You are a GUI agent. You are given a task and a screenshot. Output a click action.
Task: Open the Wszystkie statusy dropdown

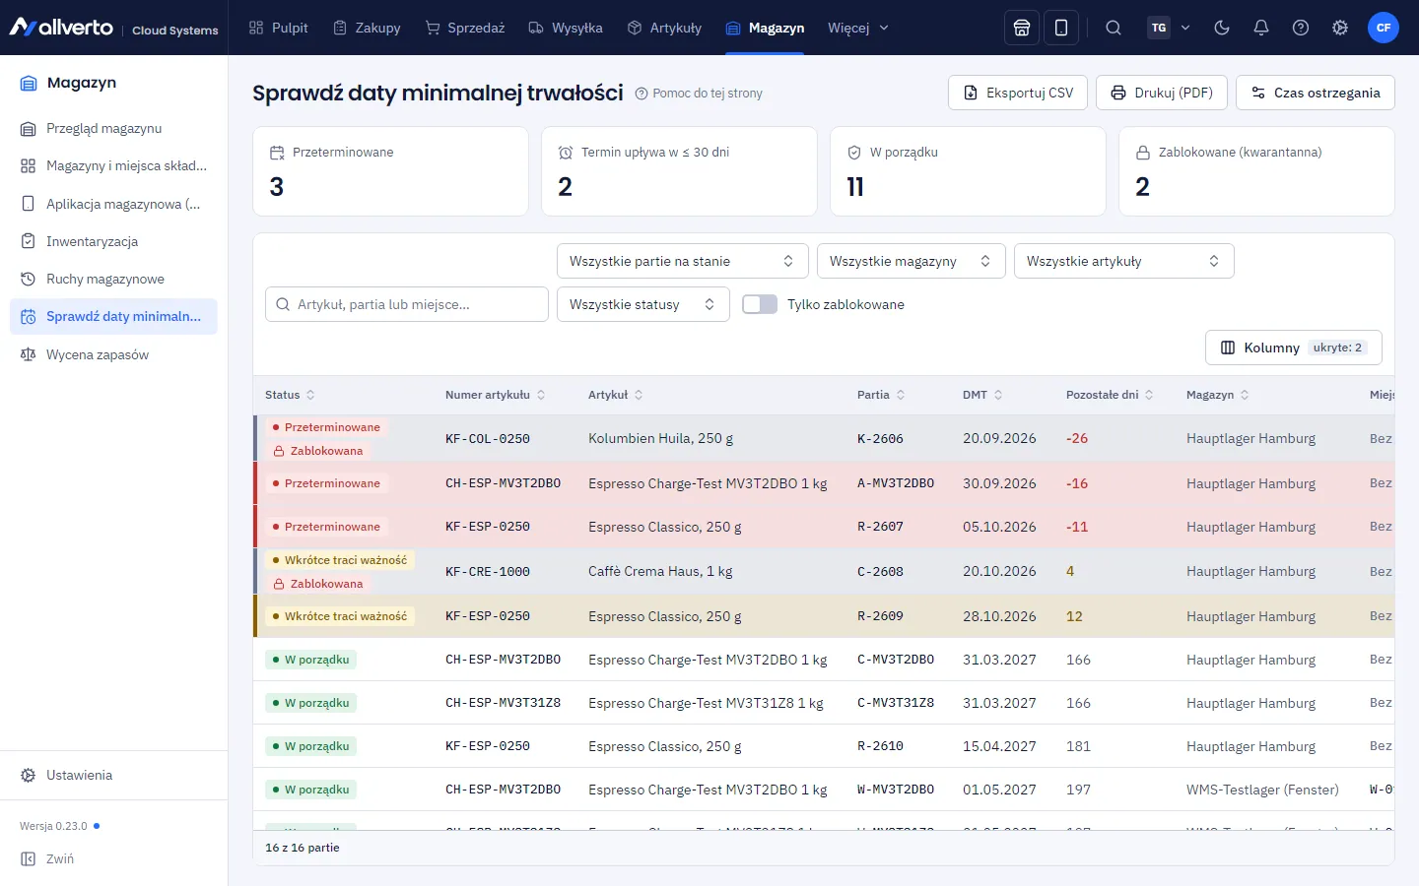(643, 304)
